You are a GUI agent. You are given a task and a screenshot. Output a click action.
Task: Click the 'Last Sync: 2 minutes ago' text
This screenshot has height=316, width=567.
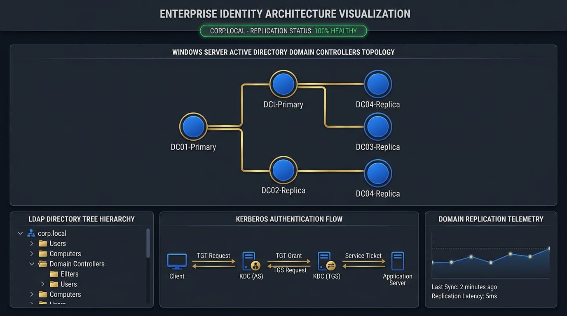pos(464,287)
